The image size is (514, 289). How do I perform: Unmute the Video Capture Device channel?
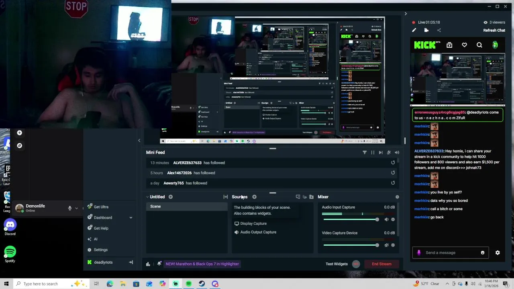(x=386, y=245)
